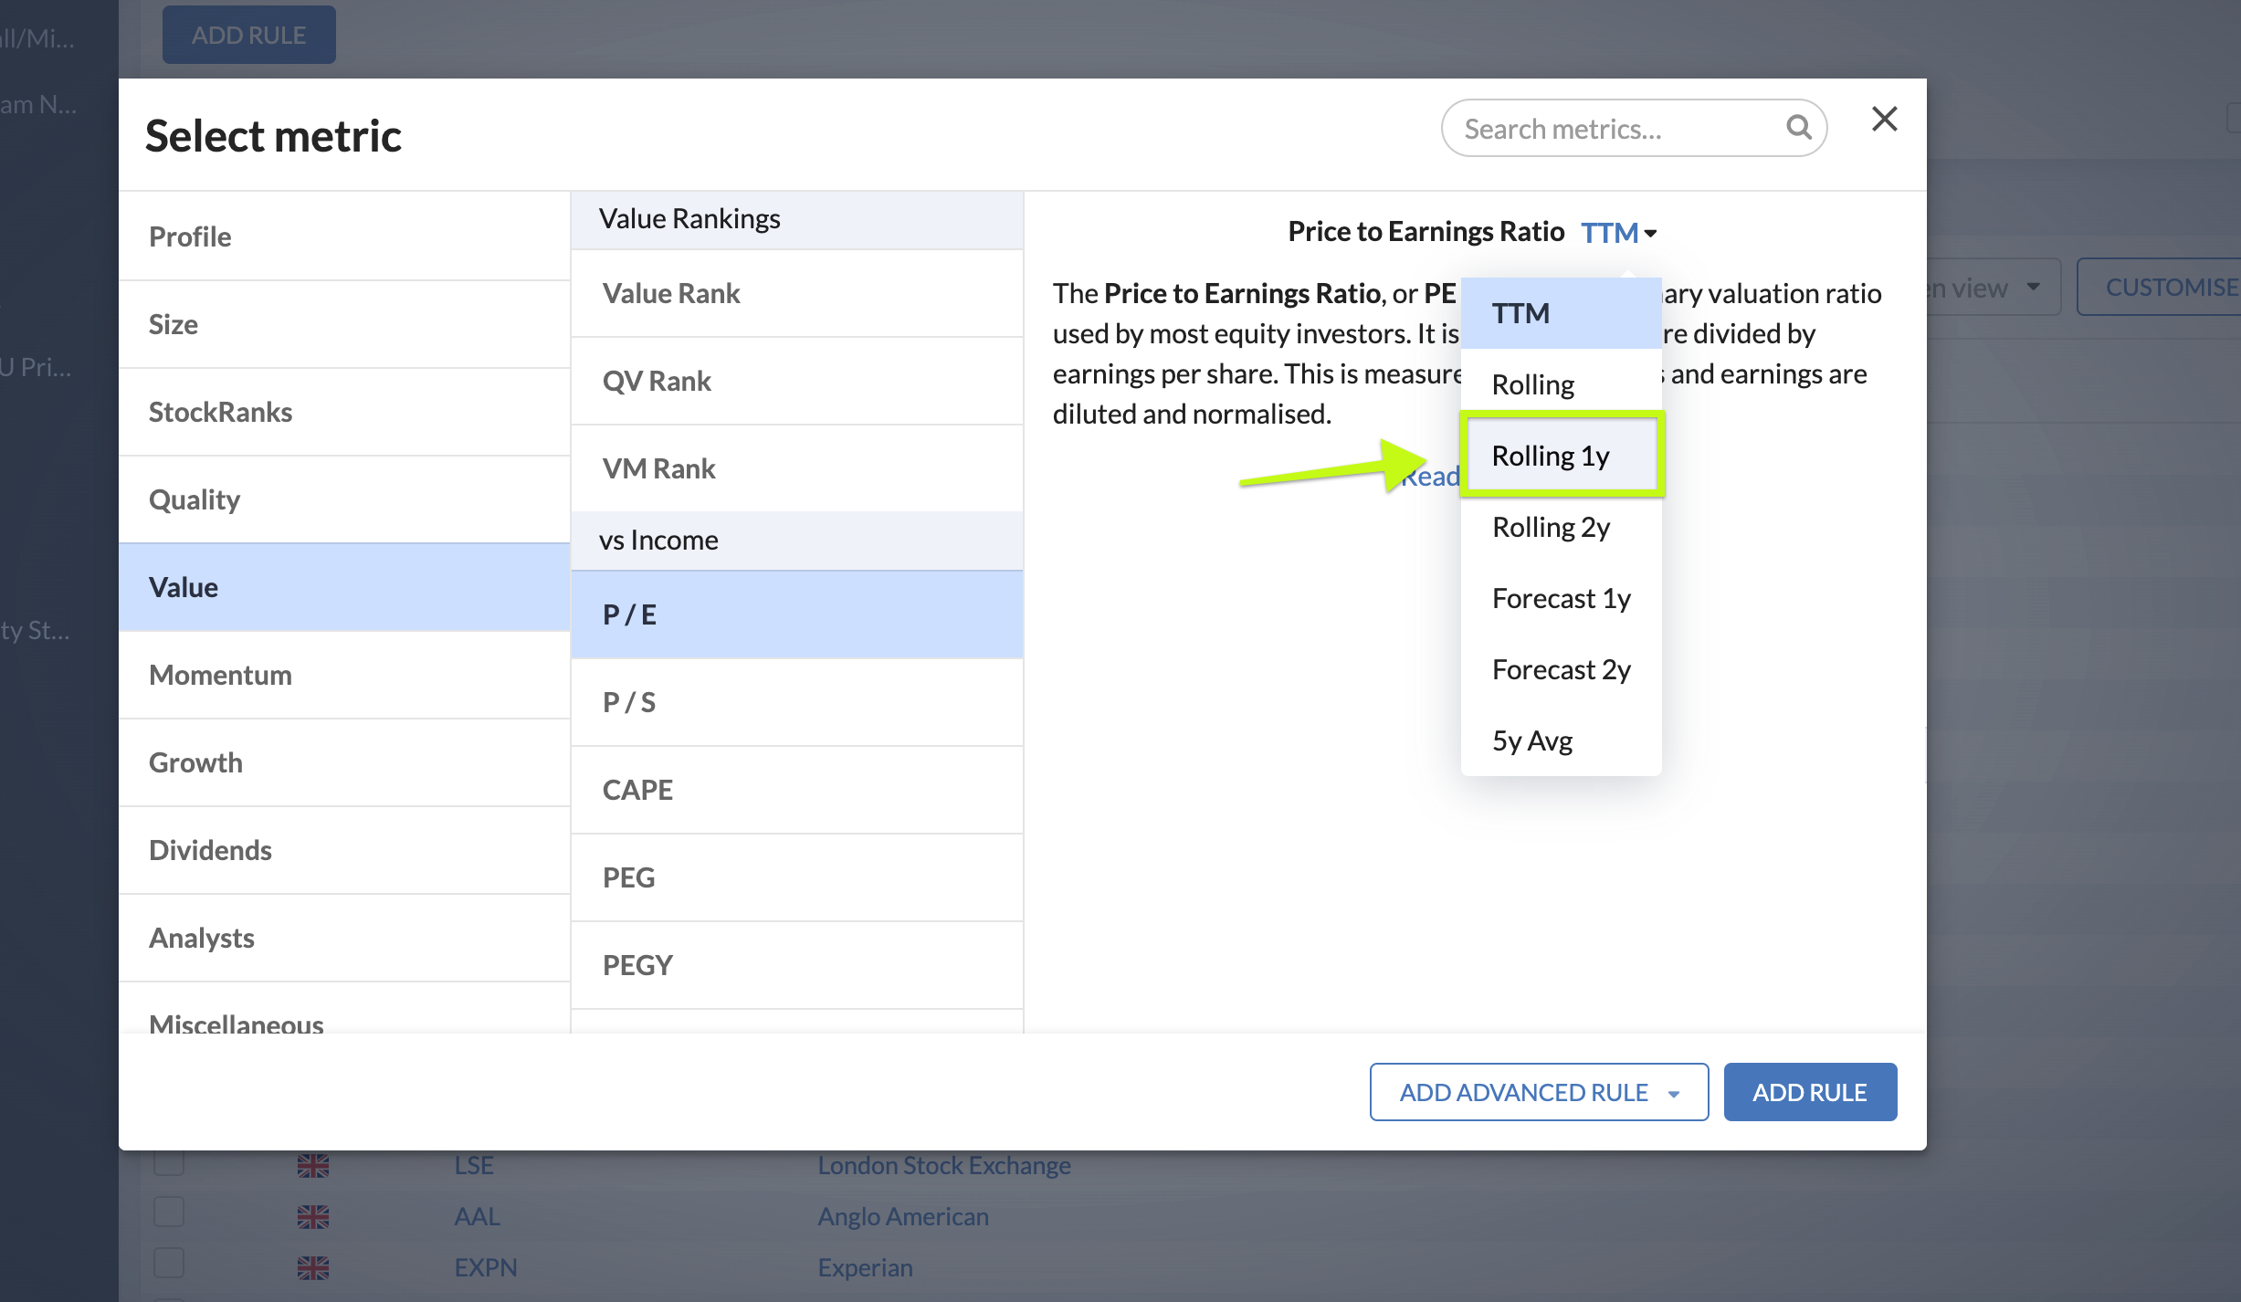The height and width of the screenshot is (1302, 2241).
Task: Select the QV Rank metric
Action: [x=796, y=381]
